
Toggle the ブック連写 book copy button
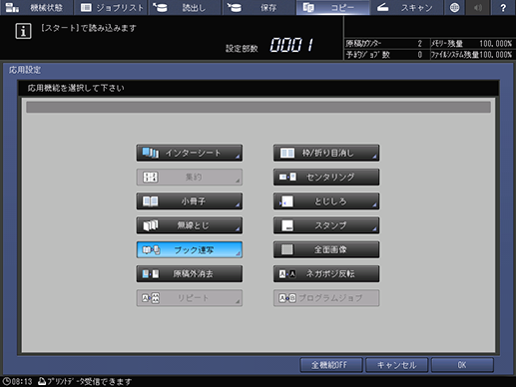tap(189, 250)
